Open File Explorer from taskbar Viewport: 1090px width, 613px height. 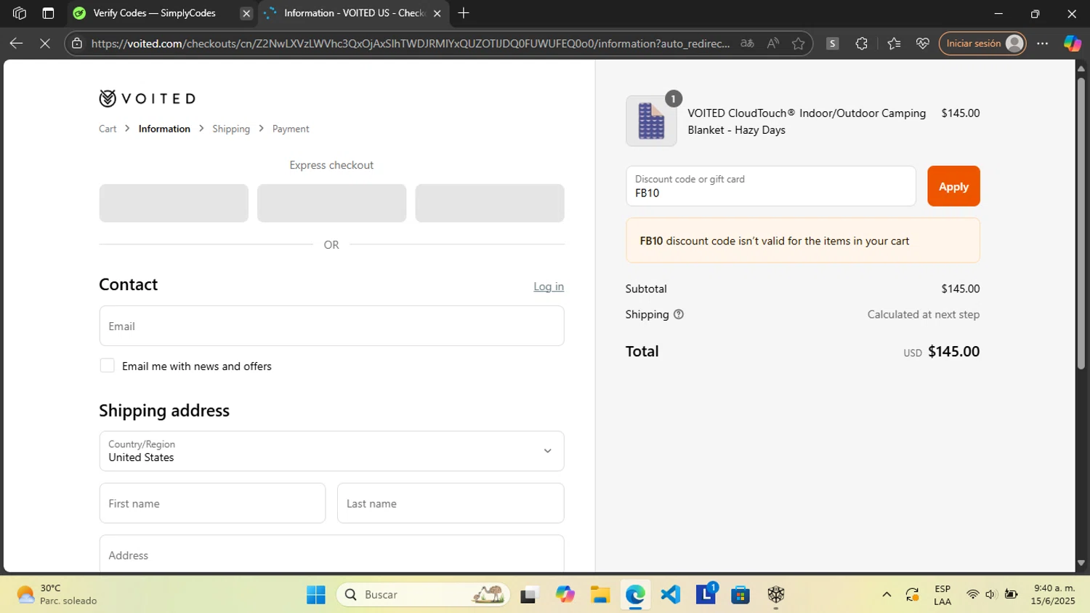[x=599, y=595]
